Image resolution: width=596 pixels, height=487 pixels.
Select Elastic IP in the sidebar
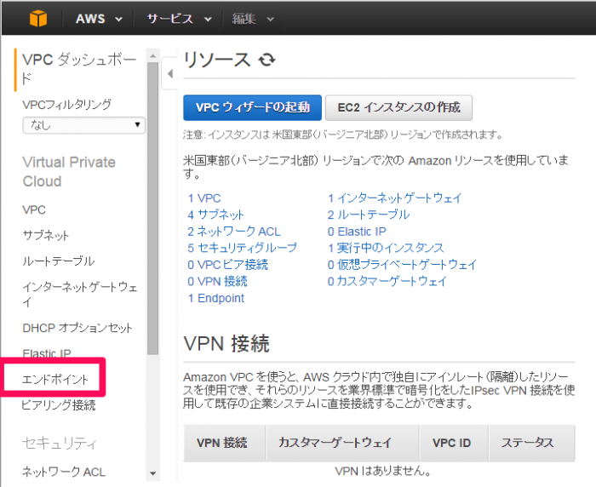click(47, 353)
